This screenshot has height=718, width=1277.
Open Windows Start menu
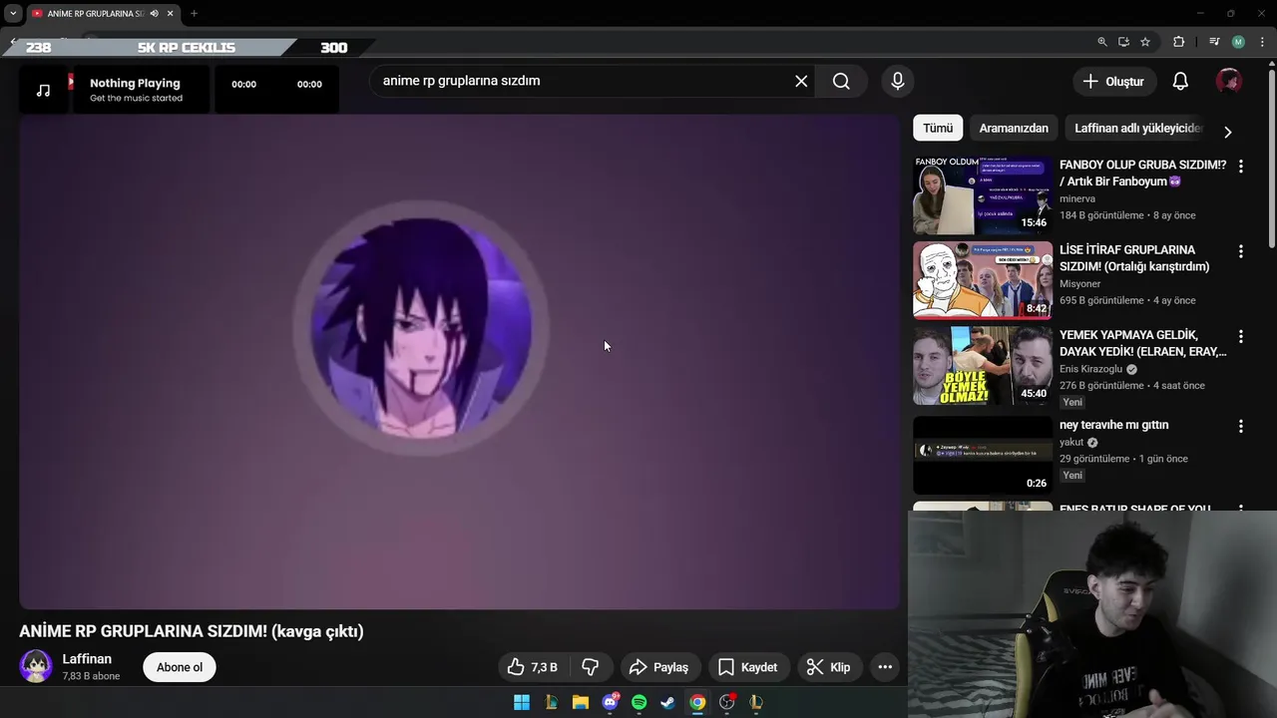(x=522, y=702)
